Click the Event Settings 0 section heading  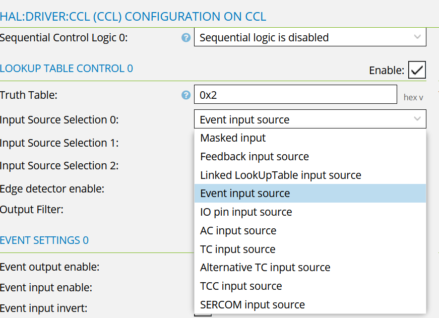point(44,240)
